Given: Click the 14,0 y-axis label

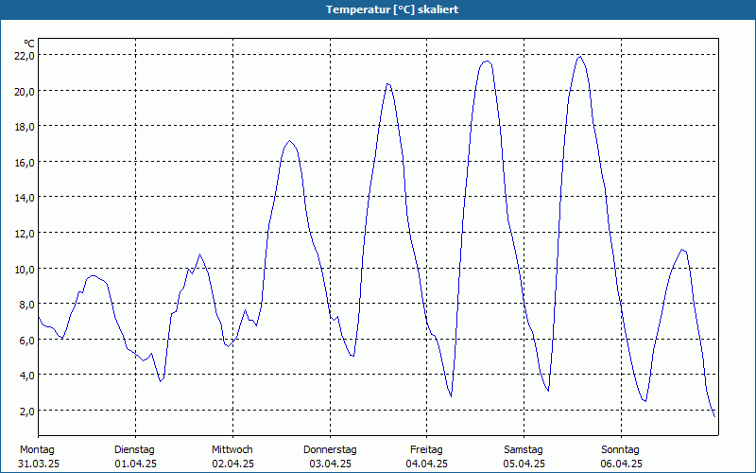Looking at the screenshot, I should (x=25, y=198).
